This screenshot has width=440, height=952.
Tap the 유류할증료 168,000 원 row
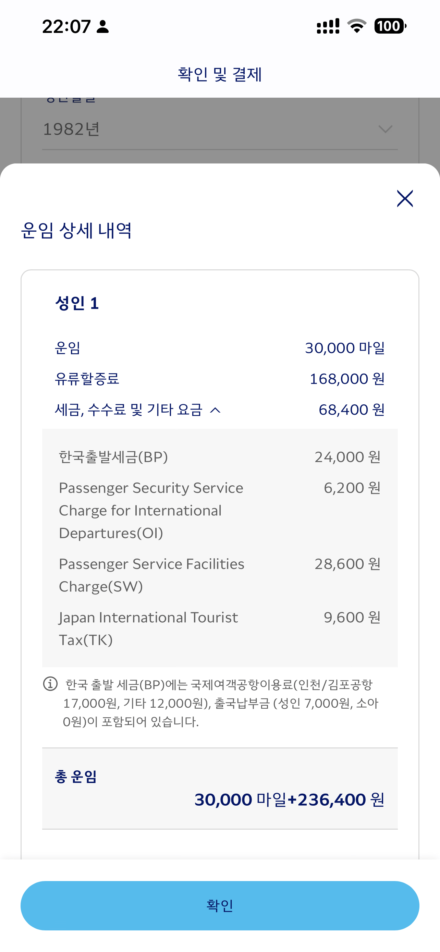[x=220, y=379]
